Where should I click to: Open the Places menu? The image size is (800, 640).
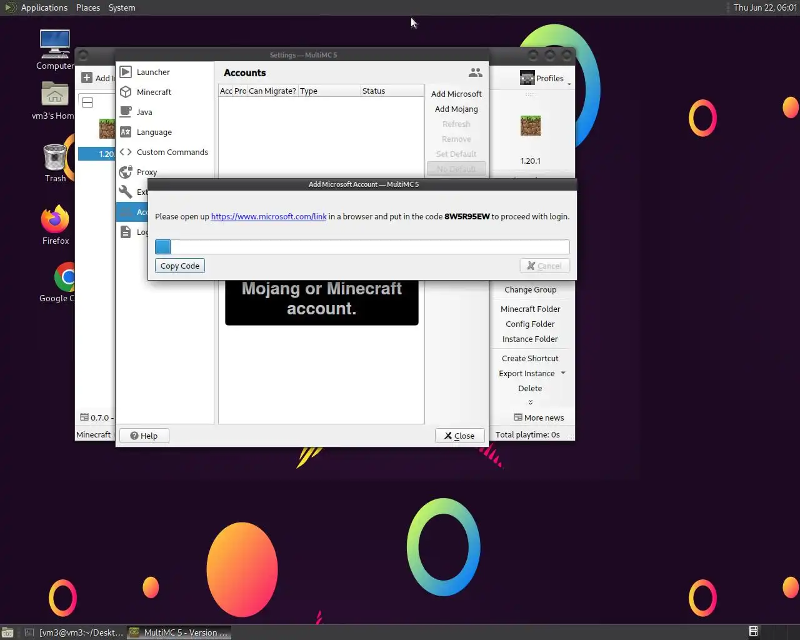point(88,7)
